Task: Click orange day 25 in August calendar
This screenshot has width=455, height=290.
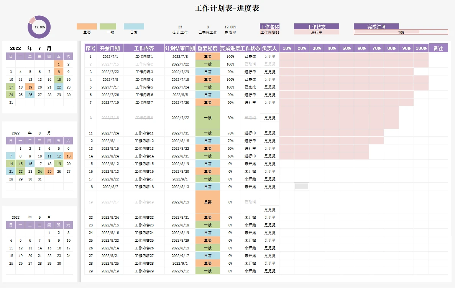Action: click(49, 171)
